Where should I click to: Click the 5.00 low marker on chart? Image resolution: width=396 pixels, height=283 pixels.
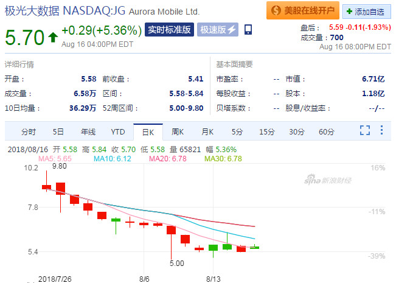click(177, 264)
